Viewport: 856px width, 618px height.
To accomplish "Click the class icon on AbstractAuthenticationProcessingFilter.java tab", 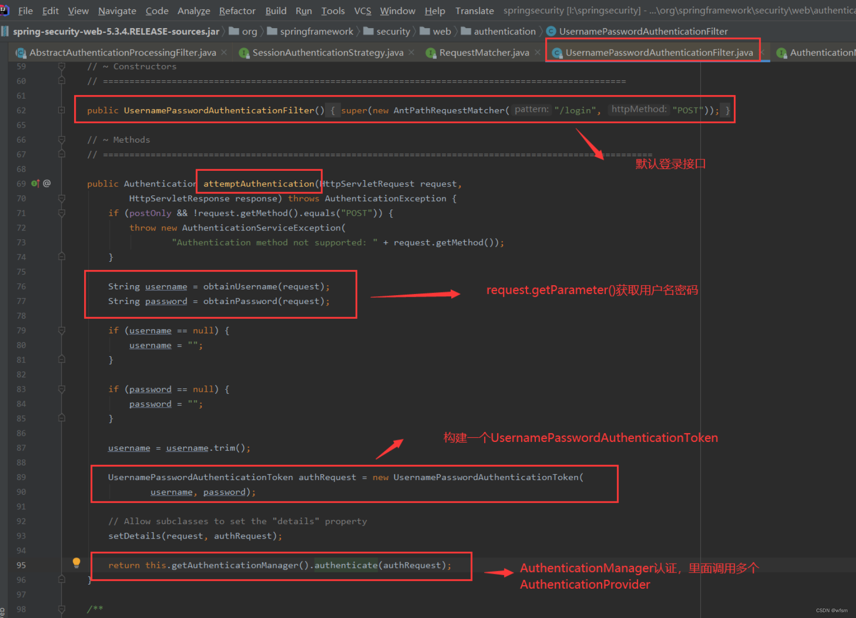I will click(x=21, y=53).
